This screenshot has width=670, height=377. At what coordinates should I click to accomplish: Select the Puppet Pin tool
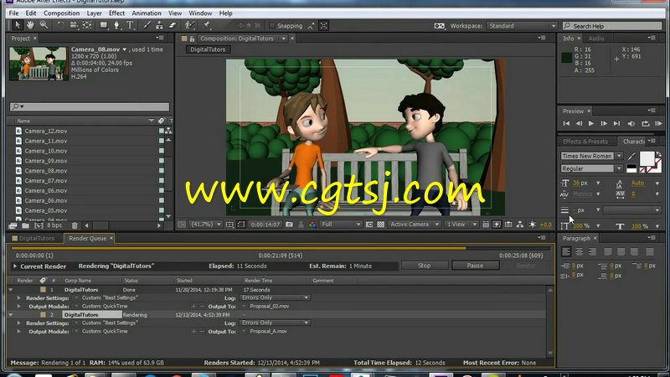pos(207,26)
